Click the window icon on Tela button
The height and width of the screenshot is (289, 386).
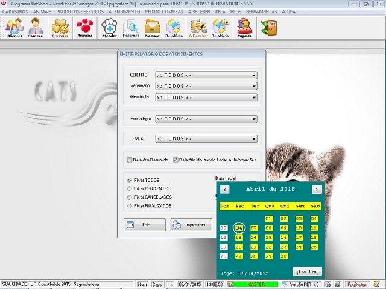click(130, 225)
